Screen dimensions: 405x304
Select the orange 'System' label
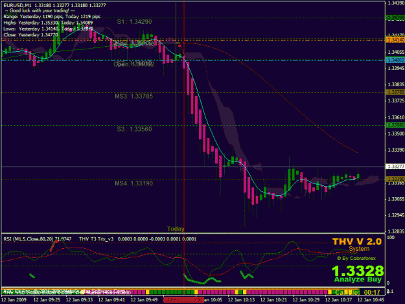coord(359,249)
